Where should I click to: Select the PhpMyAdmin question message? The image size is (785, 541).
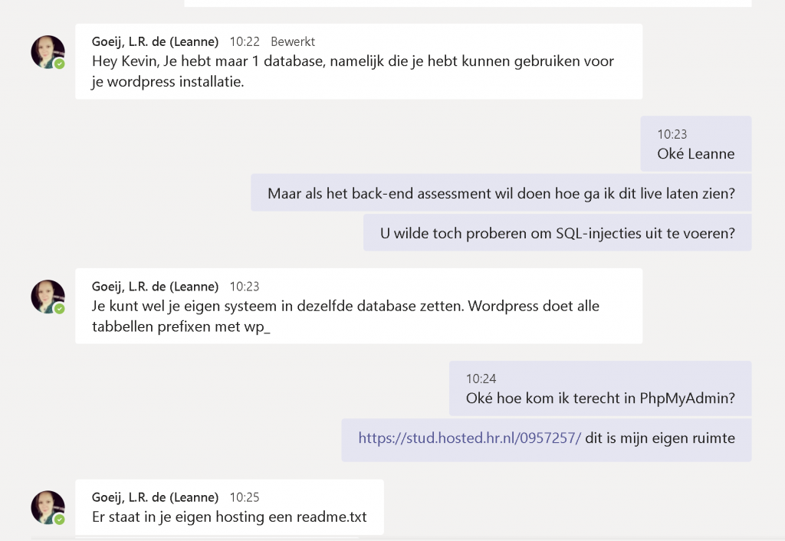(x=600, y=389)
